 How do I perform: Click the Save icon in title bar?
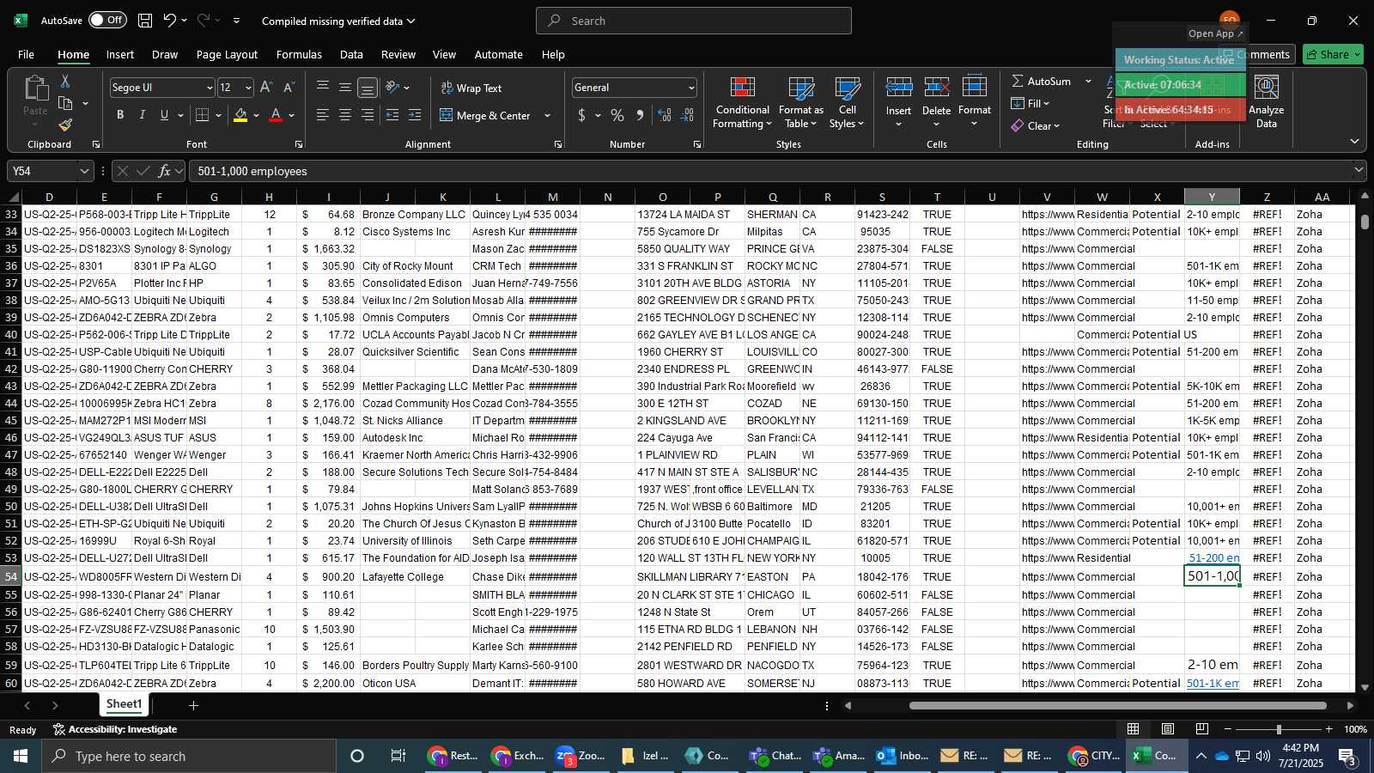145,21
